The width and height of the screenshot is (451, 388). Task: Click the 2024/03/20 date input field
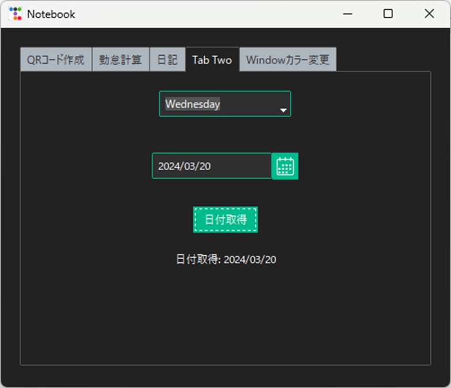(212, 166)
